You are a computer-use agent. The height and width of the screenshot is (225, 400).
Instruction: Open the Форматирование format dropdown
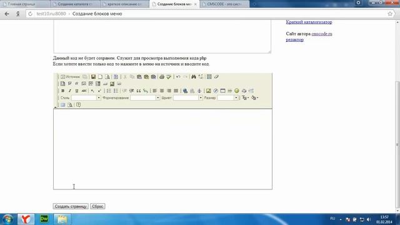(145, 97)
